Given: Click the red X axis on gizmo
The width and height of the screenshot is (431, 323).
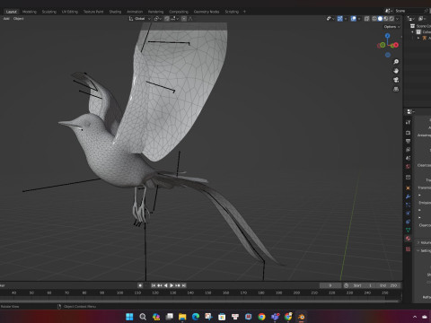Looking at the screenshot, I should pyautogui.click(x=396, y=45).
